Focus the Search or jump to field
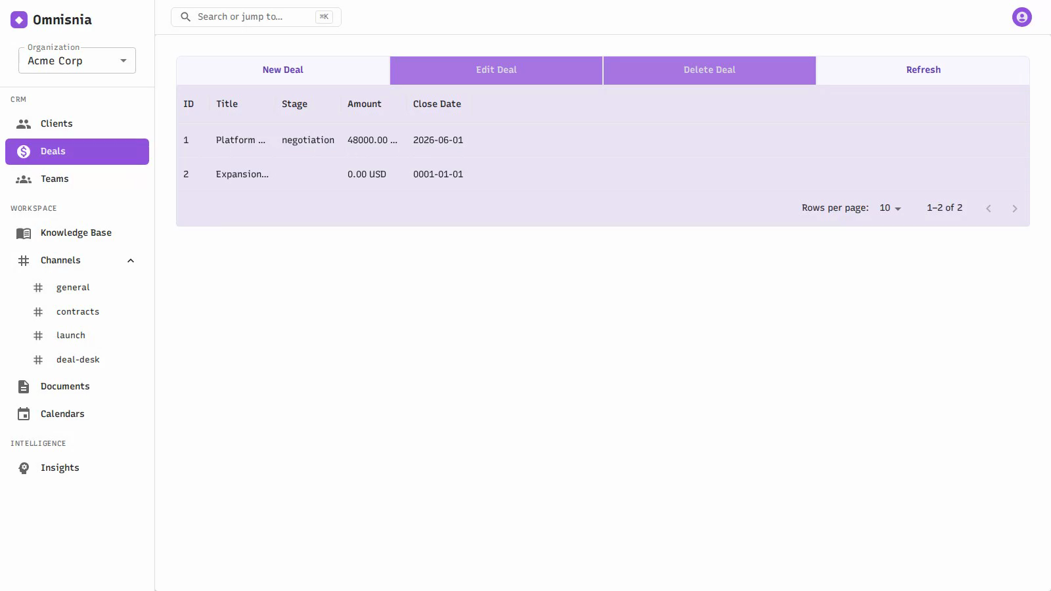This screenshot has height=591, width=1051. coord(256,17)
